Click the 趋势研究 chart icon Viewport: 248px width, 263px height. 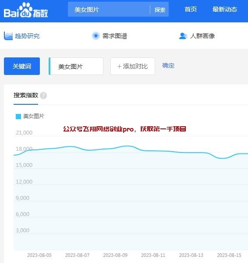point(8,36)
